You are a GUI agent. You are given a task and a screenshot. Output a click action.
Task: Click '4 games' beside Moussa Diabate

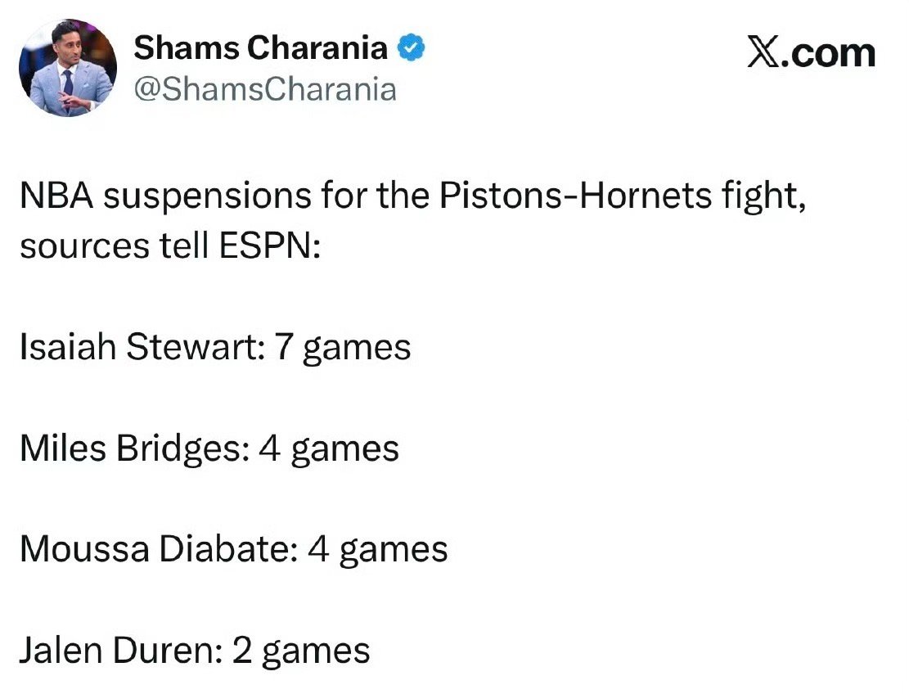pos(377,550)
